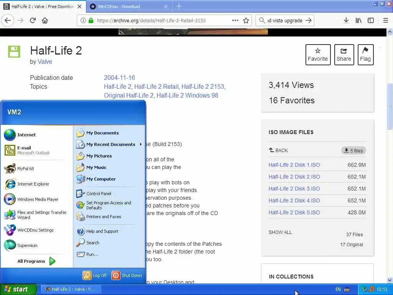
Task: Expand All Programs menu
Action: [x=36, y=261]
